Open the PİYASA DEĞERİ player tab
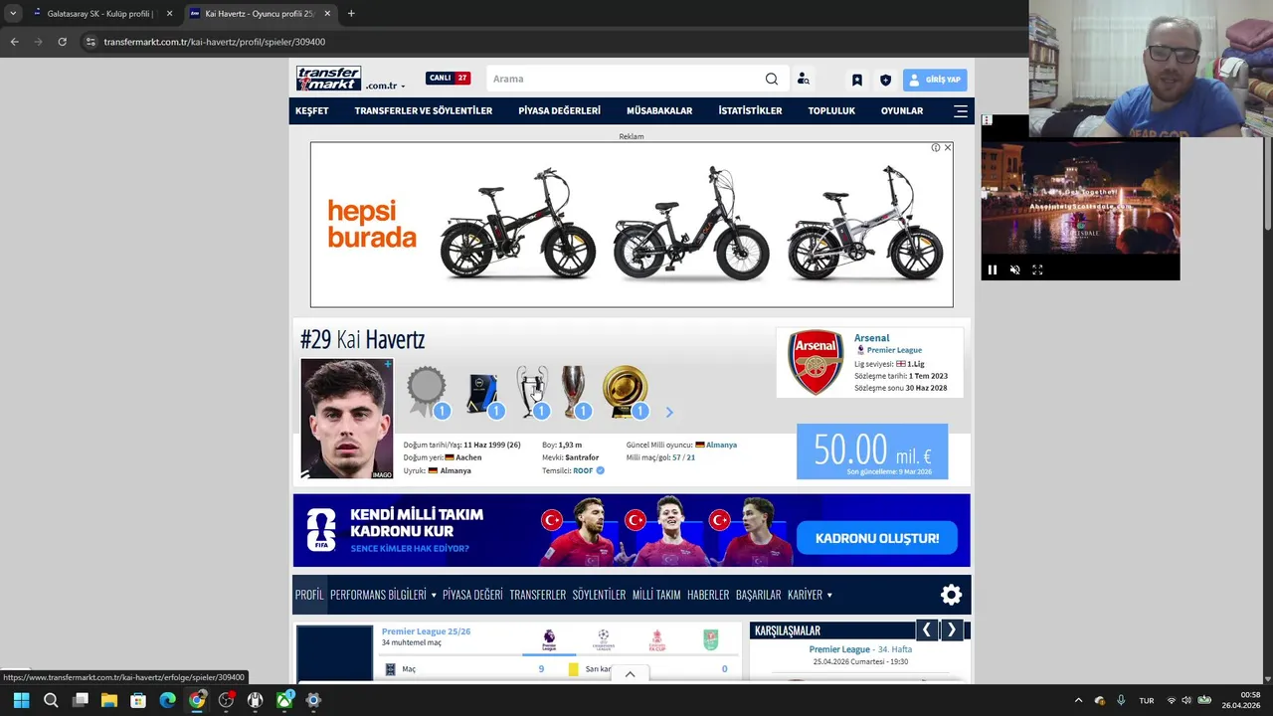 (472, 595)
